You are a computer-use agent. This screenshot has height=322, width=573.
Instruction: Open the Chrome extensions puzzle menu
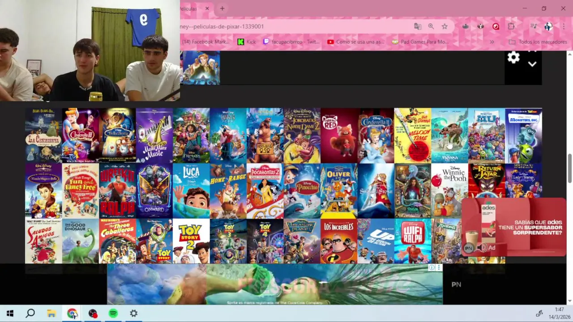click(511, 26)
